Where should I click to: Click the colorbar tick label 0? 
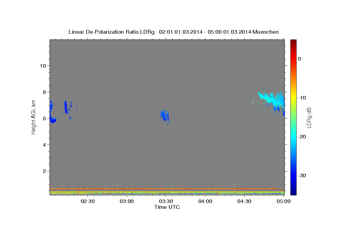coord(299,59)
